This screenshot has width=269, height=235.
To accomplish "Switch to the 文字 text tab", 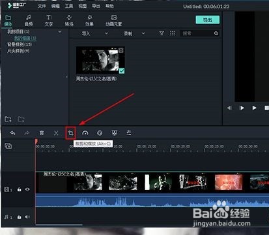I will (49, 20).
